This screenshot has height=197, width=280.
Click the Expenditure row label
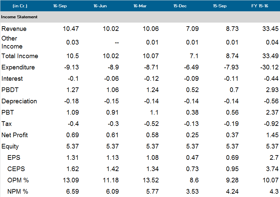18,67
